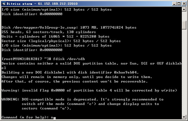
Task: Click the vertical scrollbar thumb
Action: [184, 25]
